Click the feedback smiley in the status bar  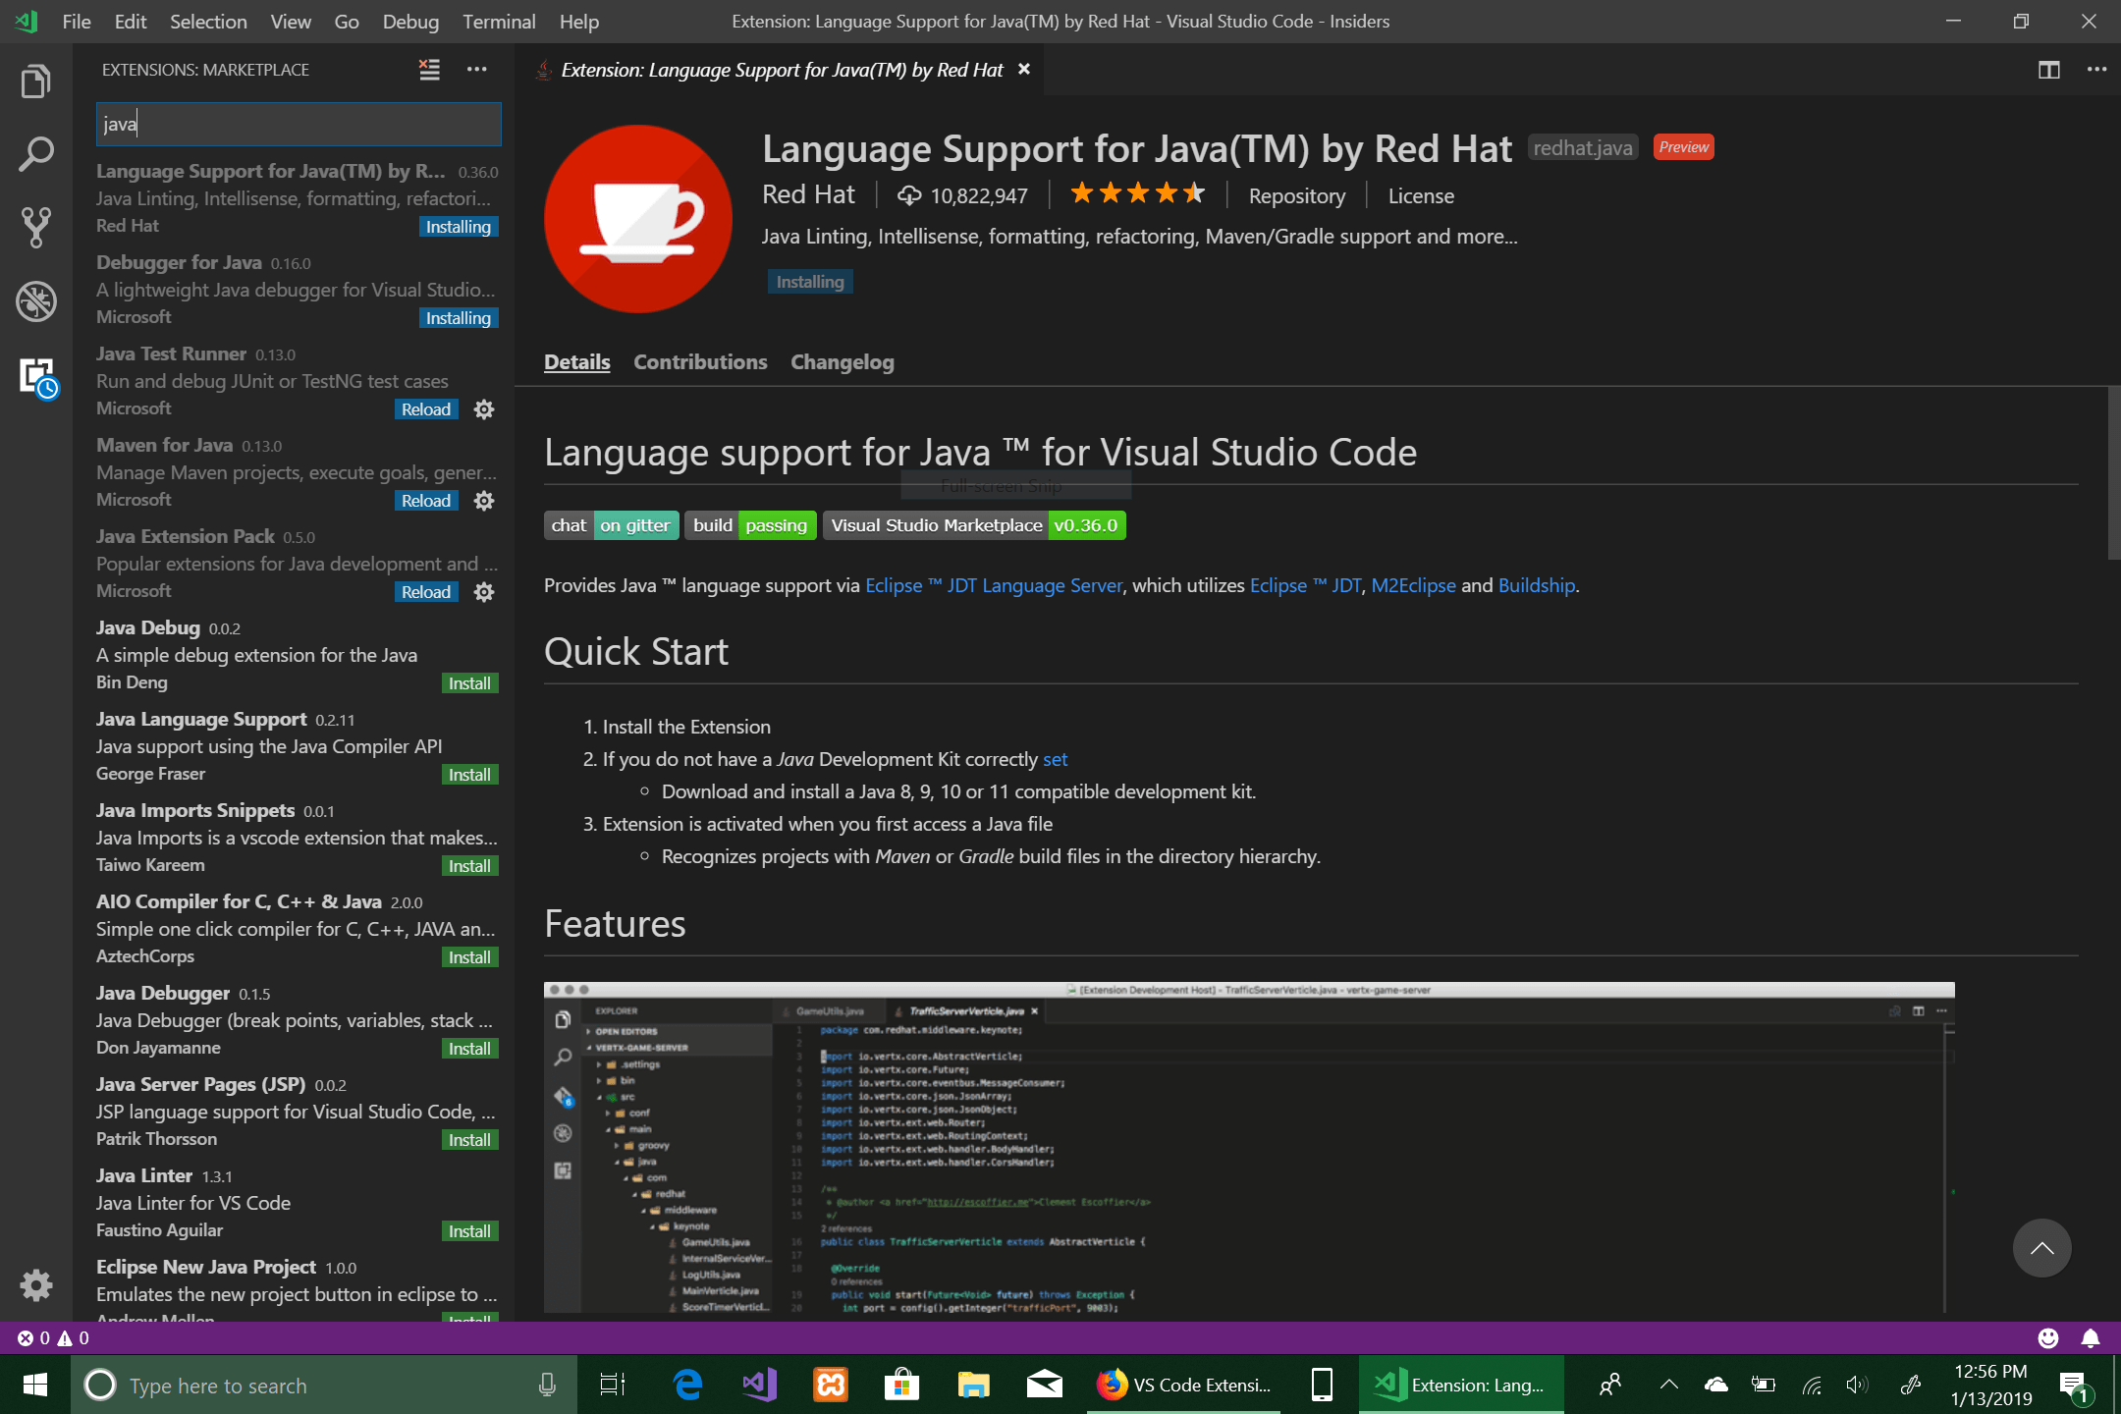coord(2047,1337)
